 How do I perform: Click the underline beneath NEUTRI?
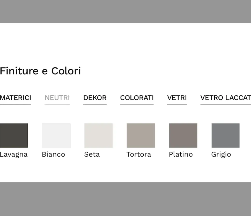(57, 104)
